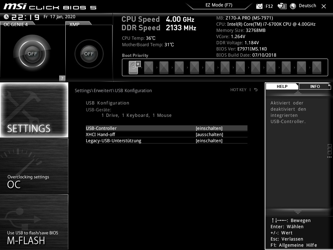Viewport: 333px width, 250px height.
Task: Click the MSI Click BIOS 5 logo
Action: pyautogui.click(x=50, y=7)
